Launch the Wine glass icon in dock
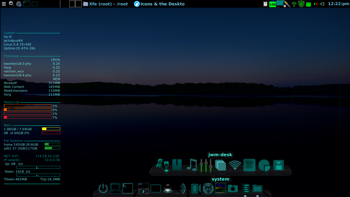This screenshot has width=350, height=197. pos(163,165)
